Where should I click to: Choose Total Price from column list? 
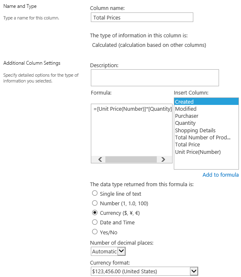coord(206,144)
